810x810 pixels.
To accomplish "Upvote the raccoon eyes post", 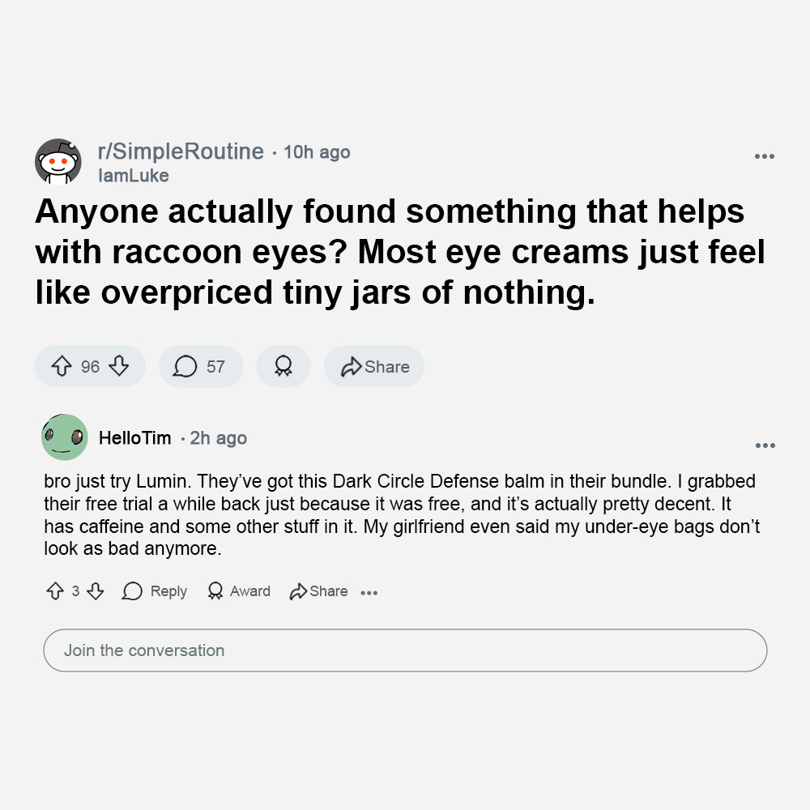I will pyautogui.click(x=62, y=366).
